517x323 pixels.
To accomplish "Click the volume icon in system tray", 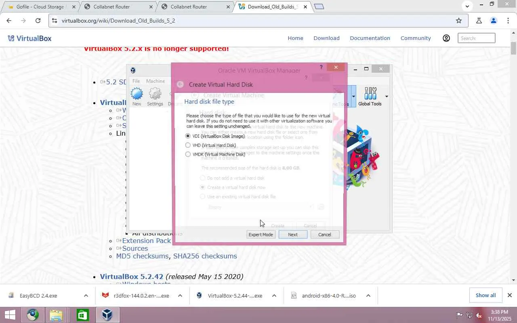I will [479, 315].
